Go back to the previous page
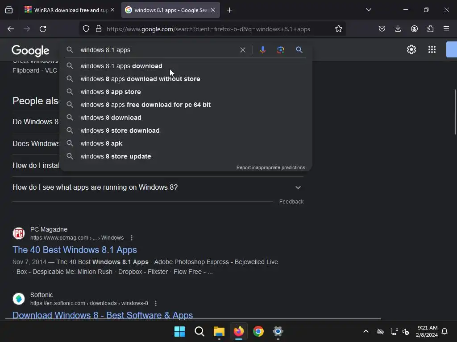The width and height of the screenshot is (457, 342). point(11,29)
